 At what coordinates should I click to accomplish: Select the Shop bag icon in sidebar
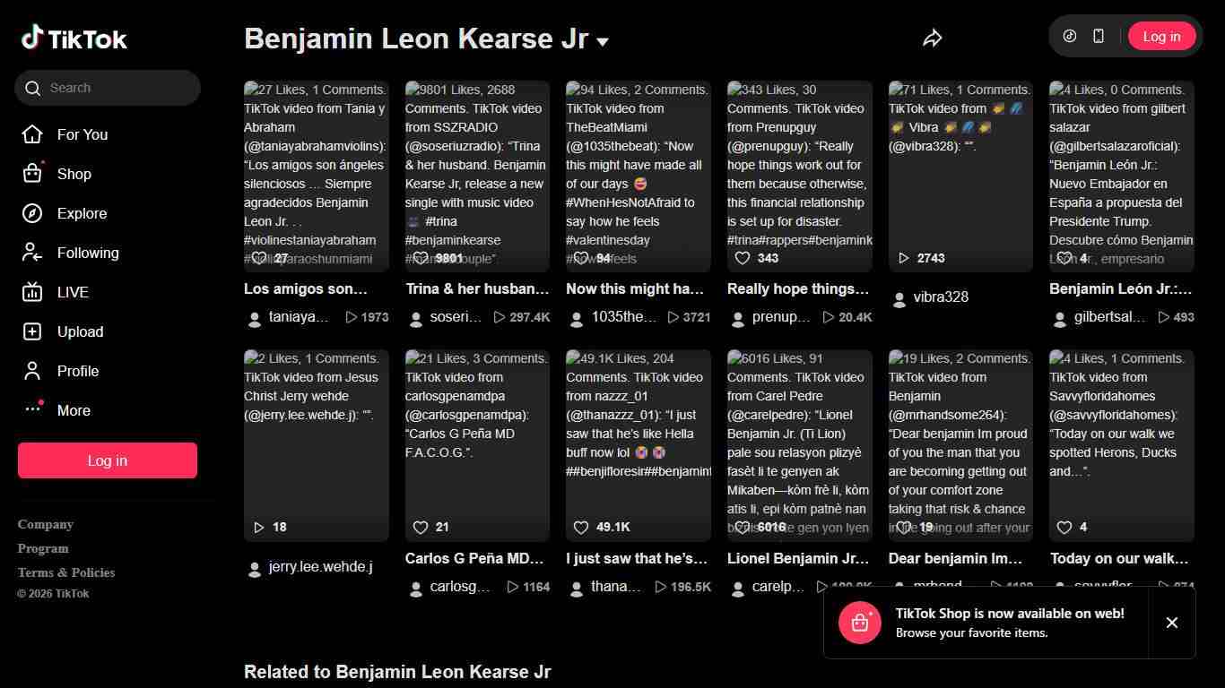[32, 174]
